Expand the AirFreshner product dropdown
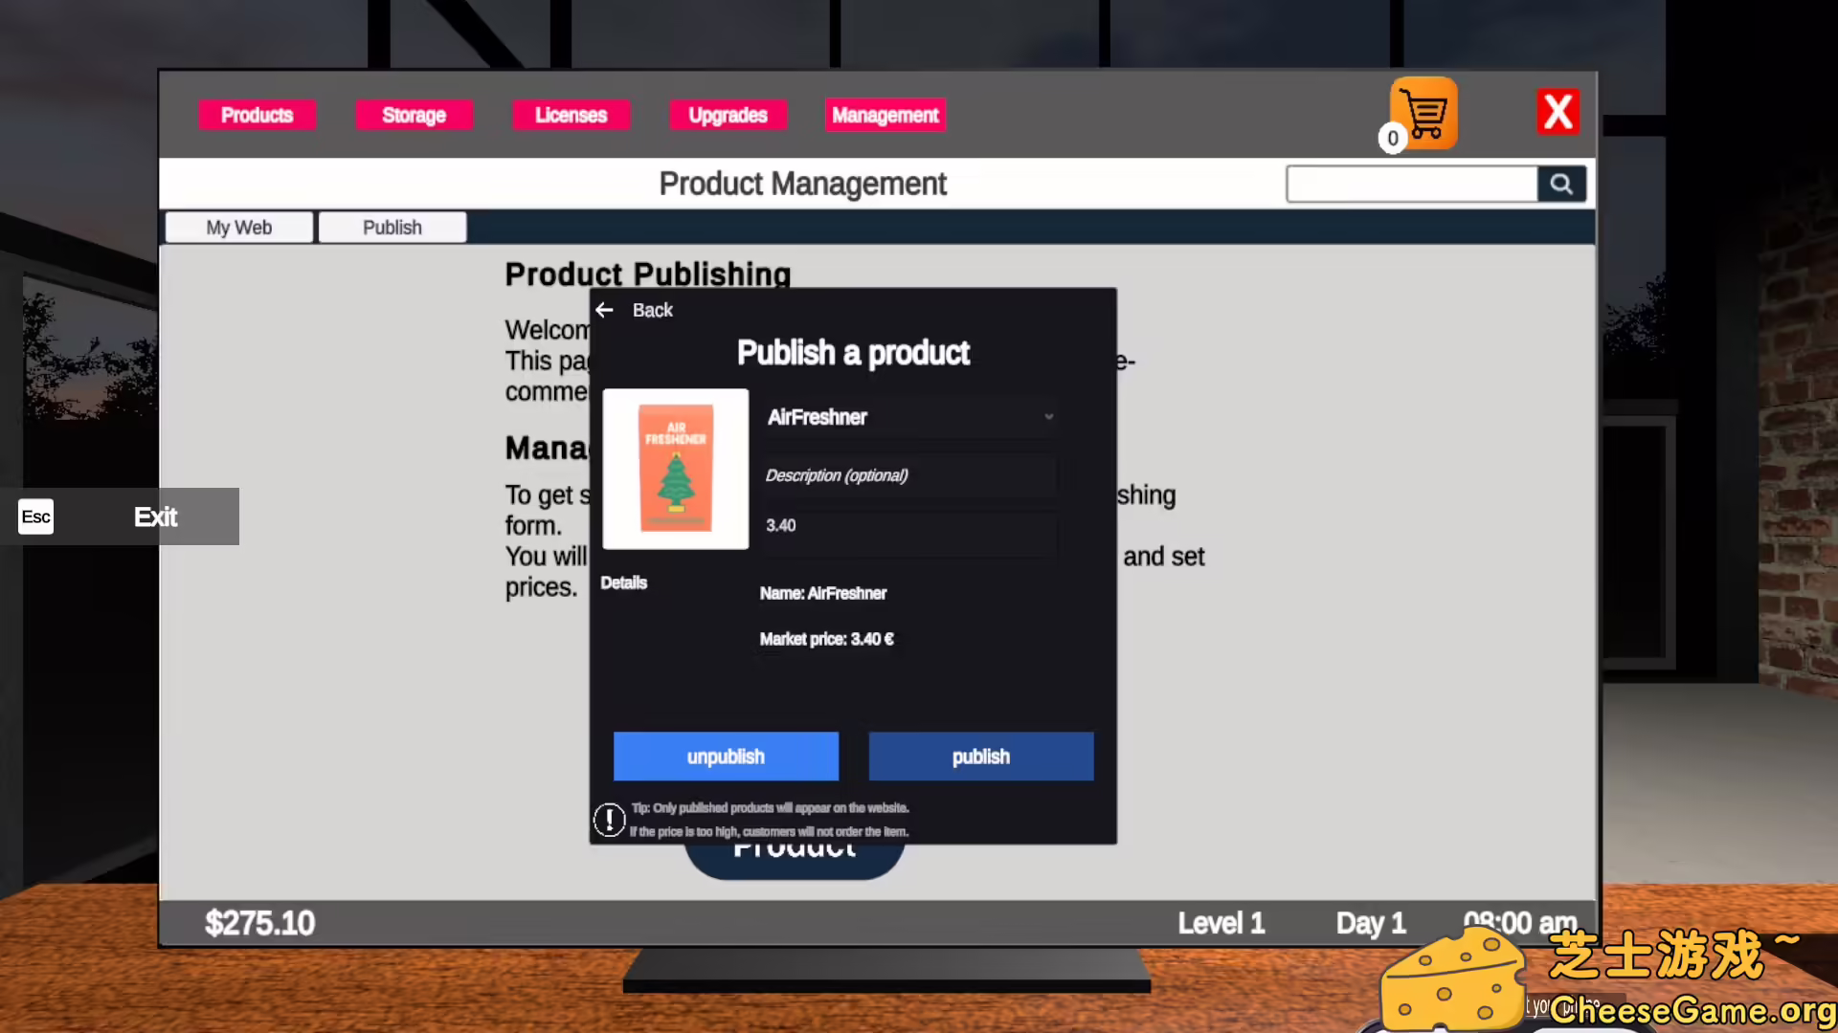This screenshot has width=1838, height=1033. click(x=1048, y=417)
